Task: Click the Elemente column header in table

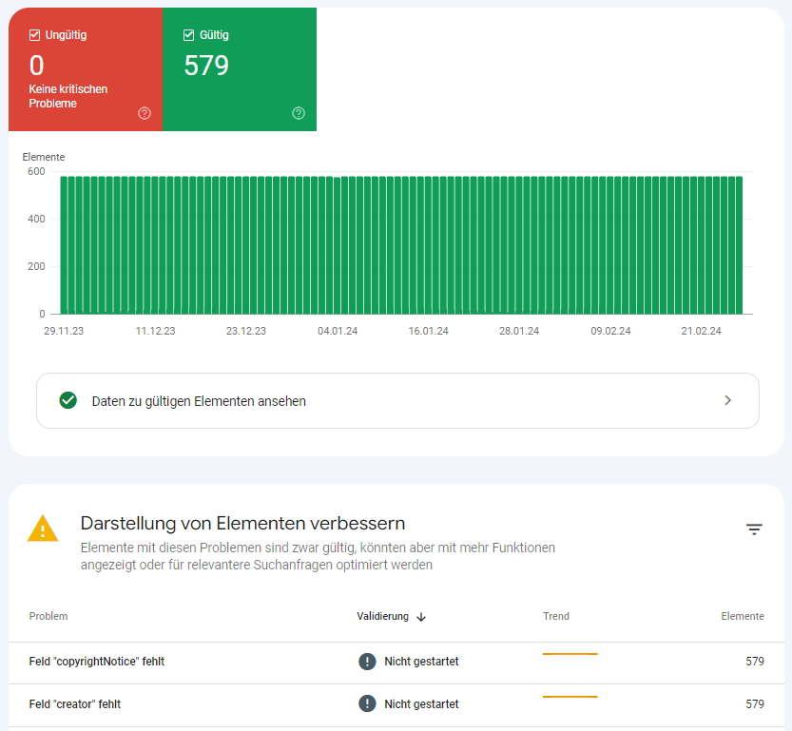Action: tap(742, 616)
